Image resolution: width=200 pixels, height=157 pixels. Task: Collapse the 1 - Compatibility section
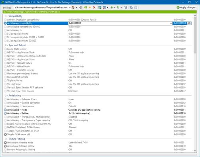pos(14,16)
